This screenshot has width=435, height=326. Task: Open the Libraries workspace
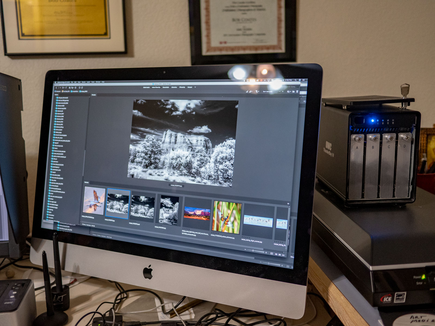(x=174, y=87)
